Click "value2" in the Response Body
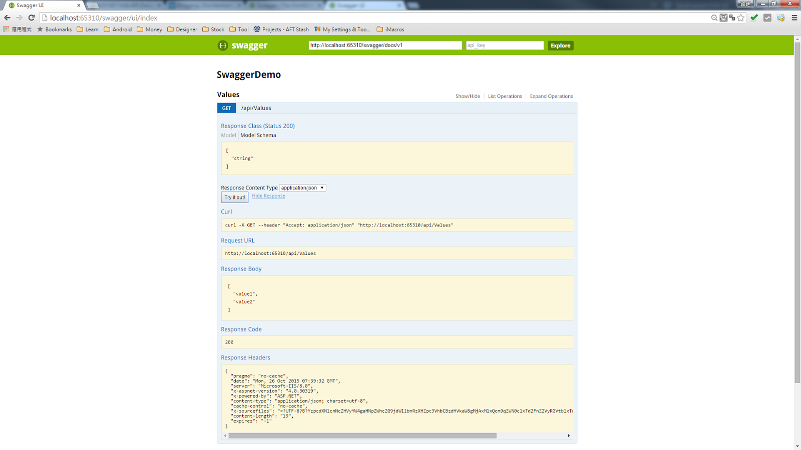Screen dimensions: 801x450 pyautogui.click(x=244, y=302)
